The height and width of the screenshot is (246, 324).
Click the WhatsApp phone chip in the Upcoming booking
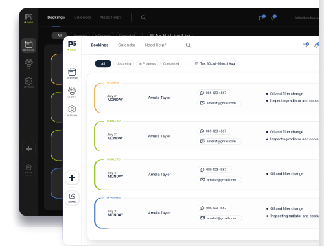[214, 93]
